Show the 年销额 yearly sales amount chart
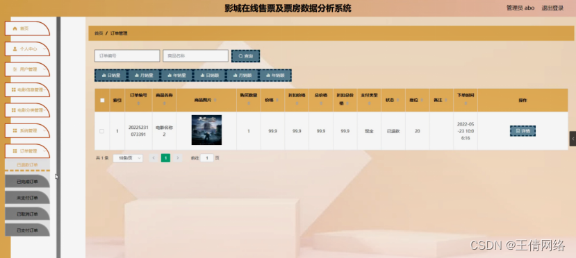The height and width of the screenshot is (258, 576). [x=275, y=76]
